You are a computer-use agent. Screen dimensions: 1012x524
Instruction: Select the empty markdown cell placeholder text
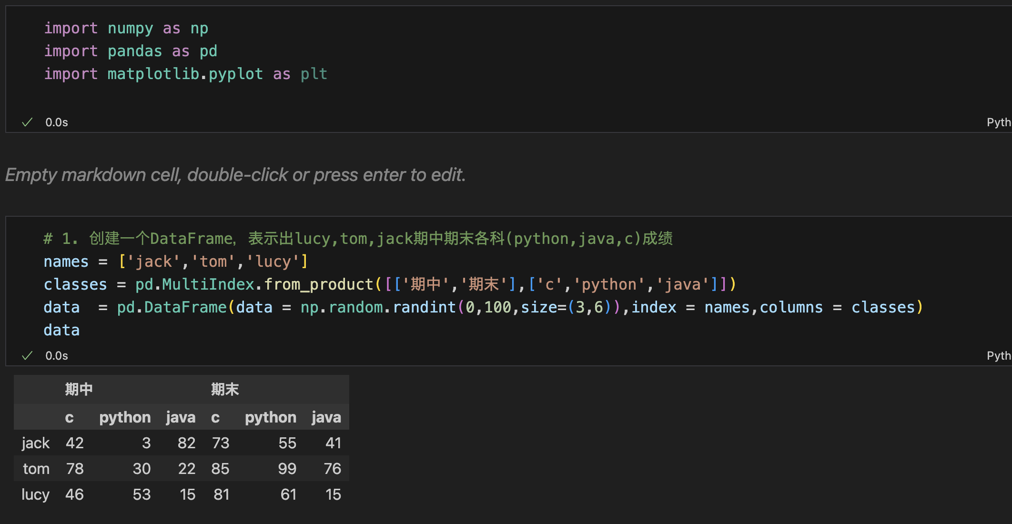(x=235, y=175)
